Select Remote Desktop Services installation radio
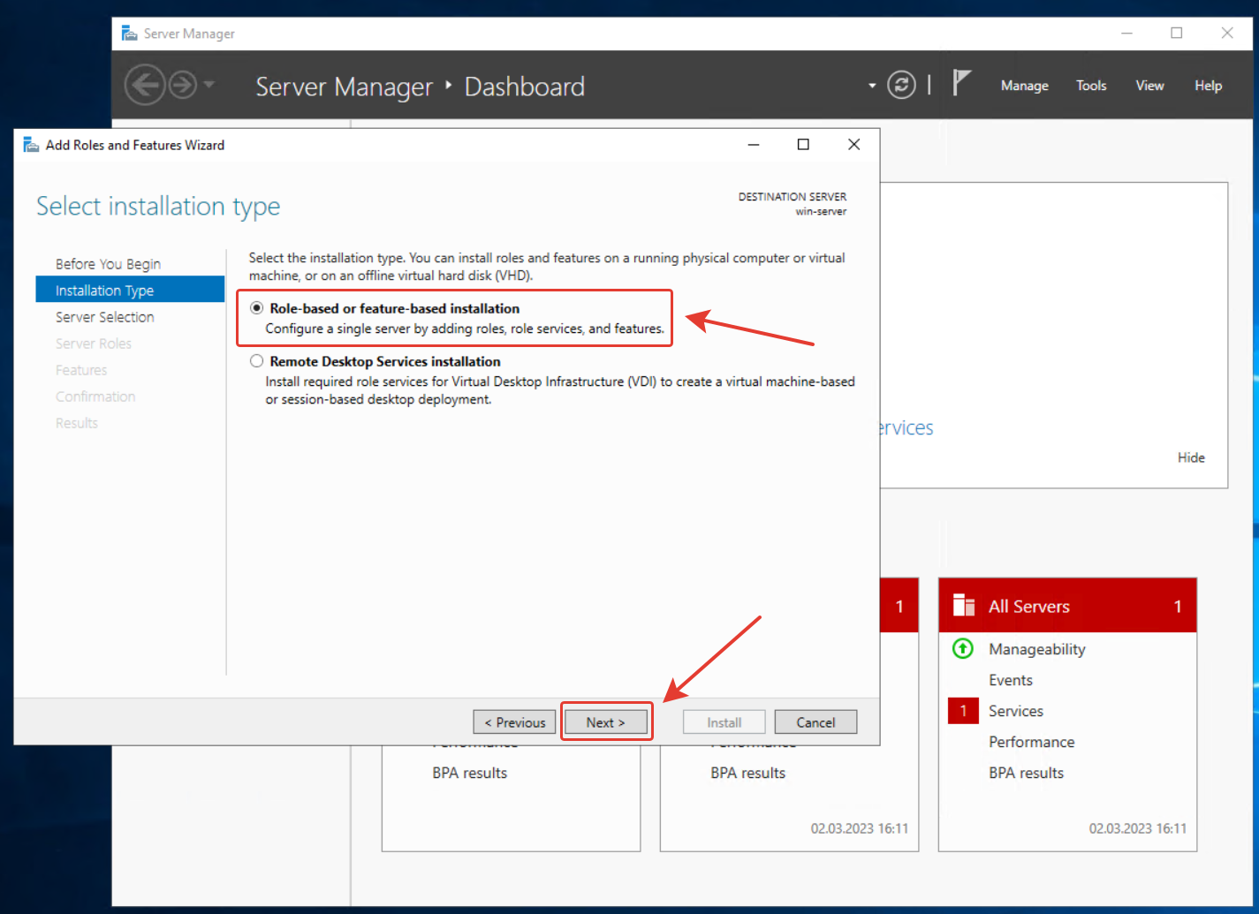This screenshot has height=914, width=1259. [x=257, y=361]
